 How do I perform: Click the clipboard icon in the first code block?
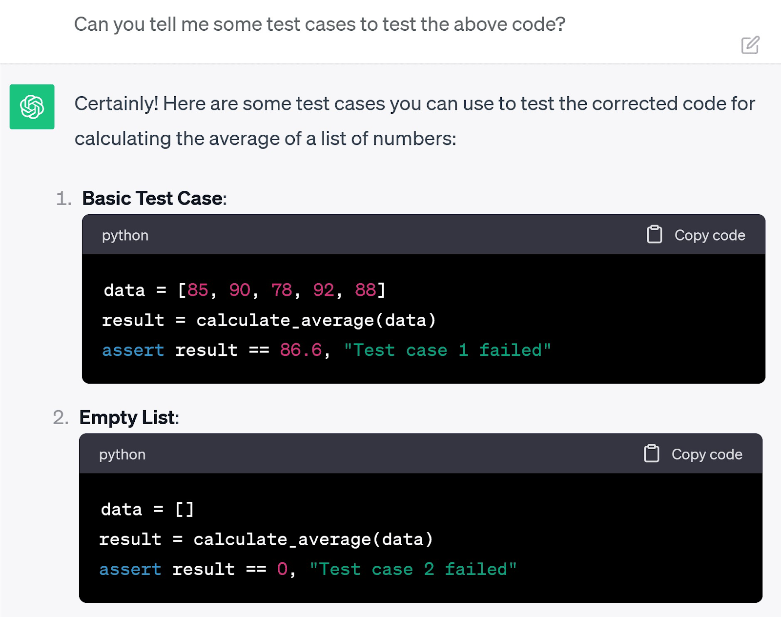click(x=654, y=234)
